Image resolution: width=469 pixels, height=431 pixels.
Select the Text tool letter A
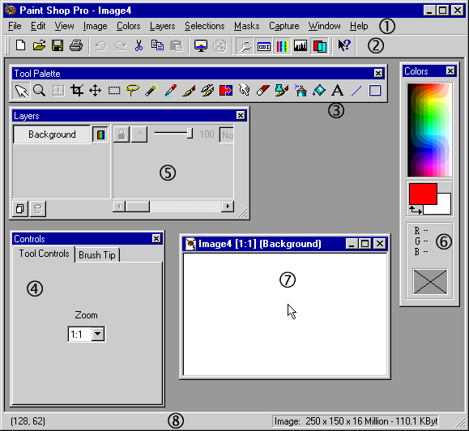pos(338,91)
